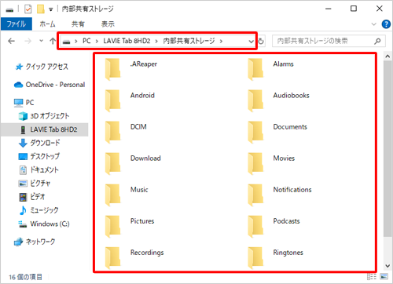Click the properties icon in title bar
Image resolution: width=393 pixels, height=284 pixels.
coord(28,9)
